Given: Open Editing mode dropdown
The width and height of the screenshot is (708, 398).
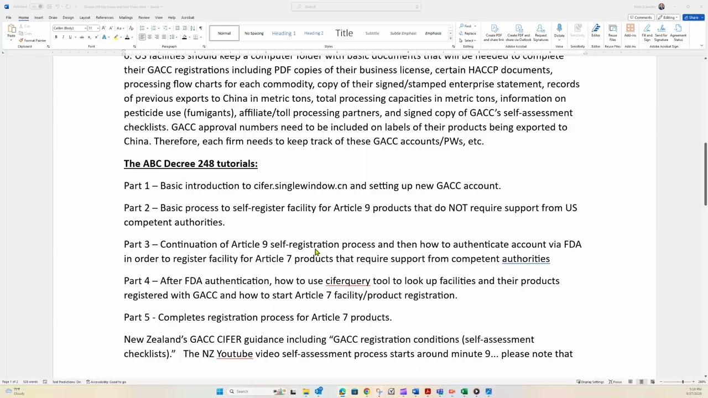Looking at the screenshot, I should [x=669, y=17].
